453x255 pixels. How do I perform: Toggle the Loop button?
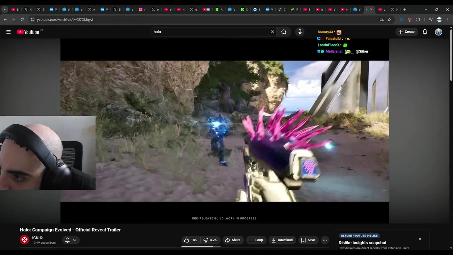coord(256,240)
